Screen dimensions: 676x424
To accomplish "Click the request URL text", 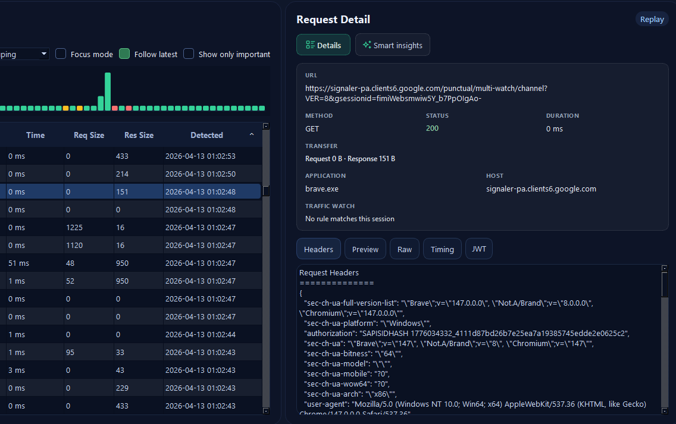I will pyautogui.click(x=426, y=93).
